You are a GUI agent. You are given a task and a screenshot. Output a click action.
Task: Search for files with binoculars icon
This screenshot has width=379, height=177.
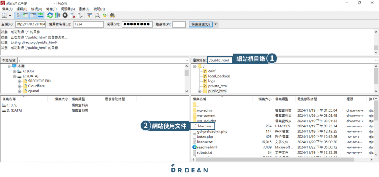(112, 16)
